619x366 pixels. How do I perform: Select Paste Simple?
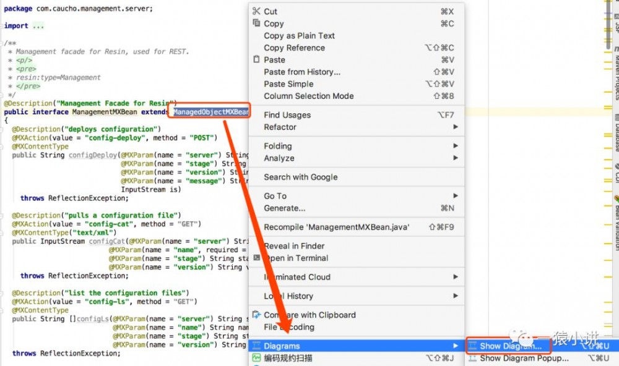pos(288,84)
